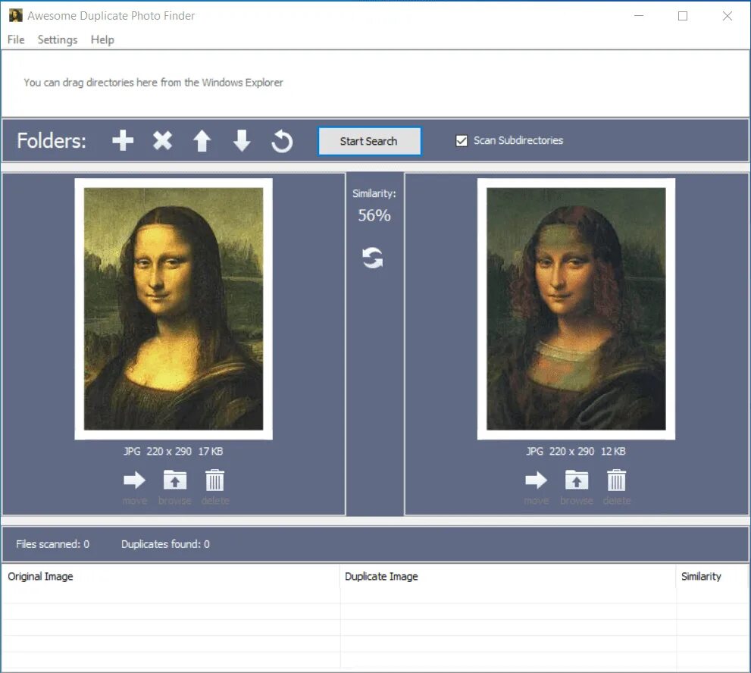The width and height of the screenshot is (751, 673).
Task: Click the 56% similarity value
Action: [x=374, y=215]
